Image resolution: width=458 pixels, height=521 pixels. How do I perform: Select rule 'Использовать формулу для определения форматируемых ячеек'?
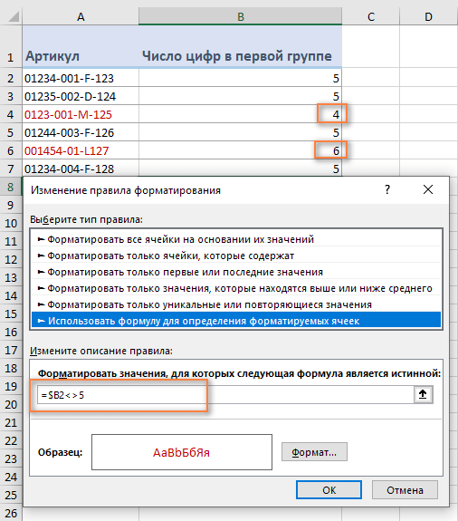pyautogui.click(x=236, y=321)
